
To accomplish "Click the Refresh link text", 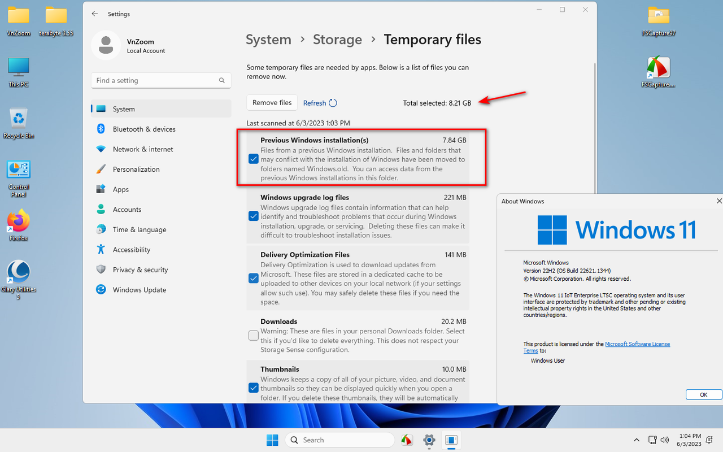I will pyautogui.click(x=315, y=103).
